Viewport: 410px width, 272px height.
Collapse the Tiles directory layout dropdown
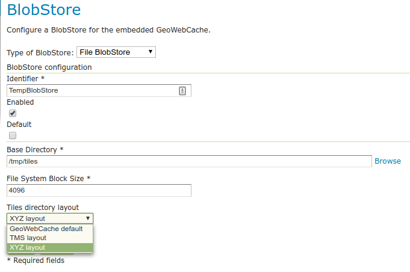(50, 218)
